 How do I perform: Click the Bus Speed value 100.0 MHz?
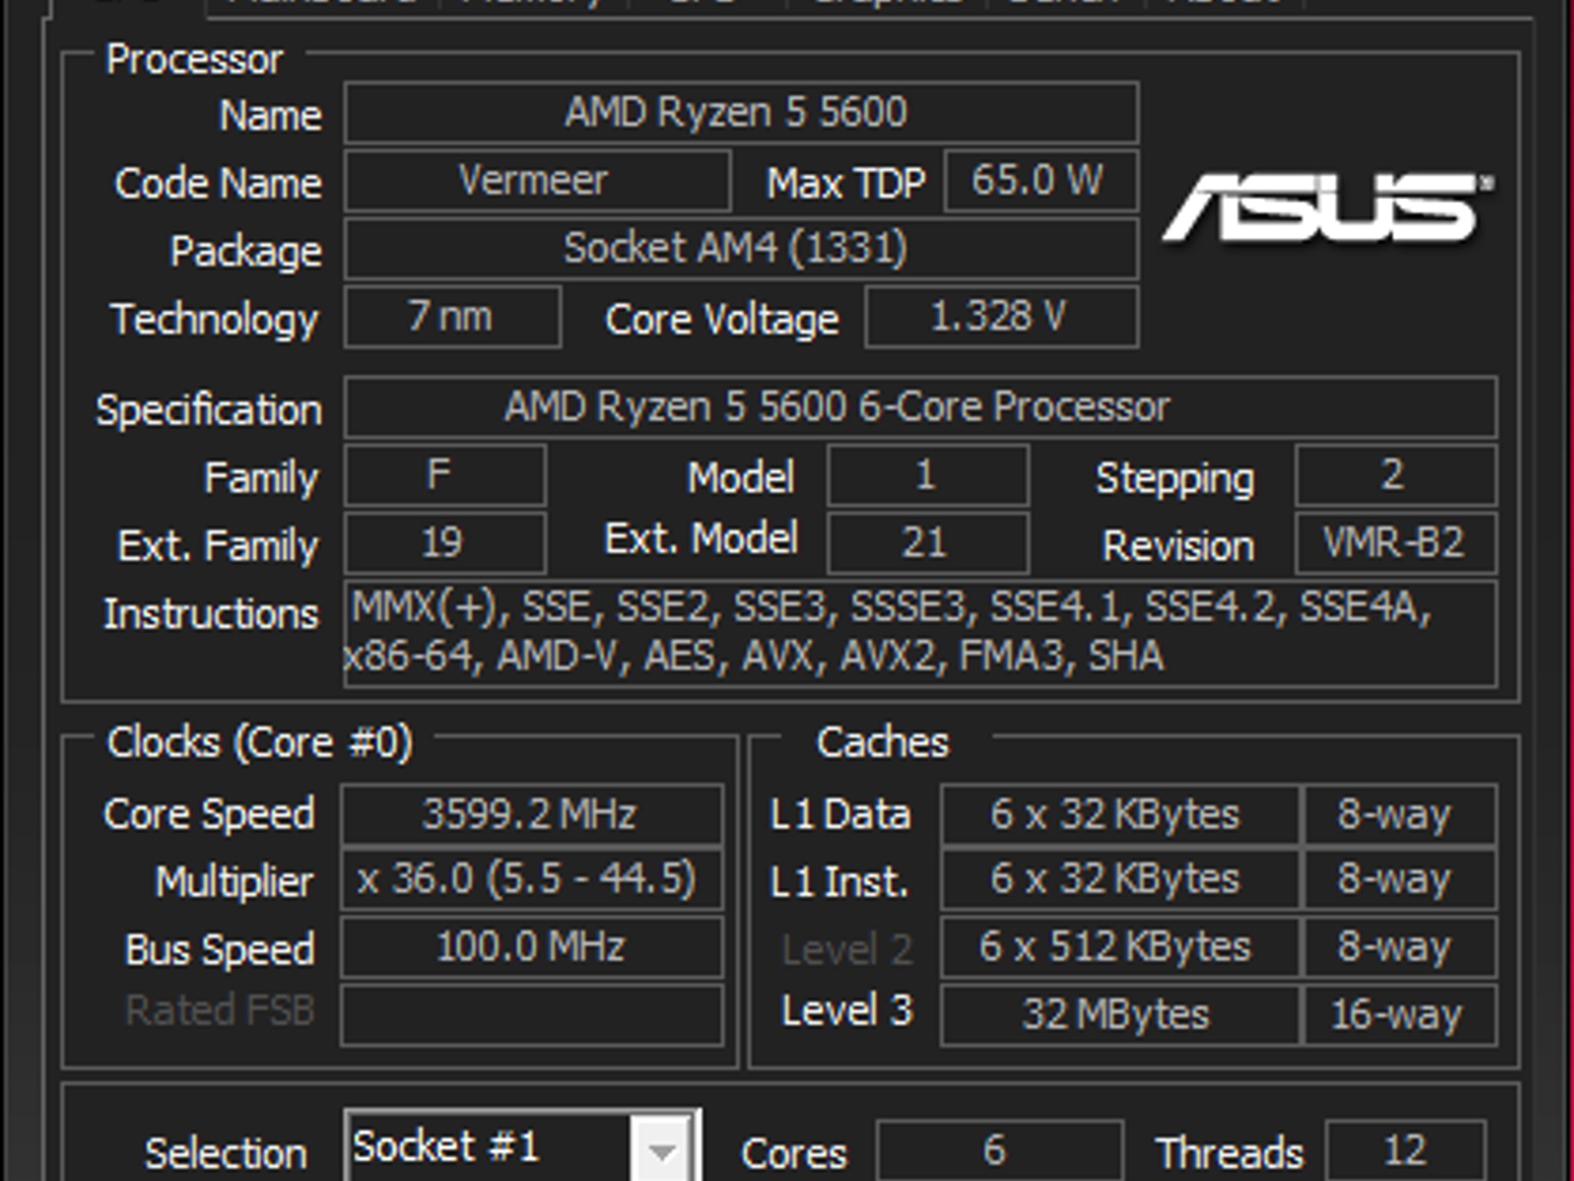532,946
